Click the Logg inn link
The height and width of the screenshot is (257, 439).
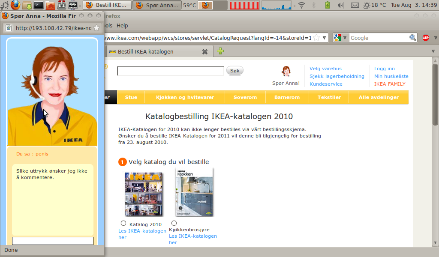click(x=385, y=69)
